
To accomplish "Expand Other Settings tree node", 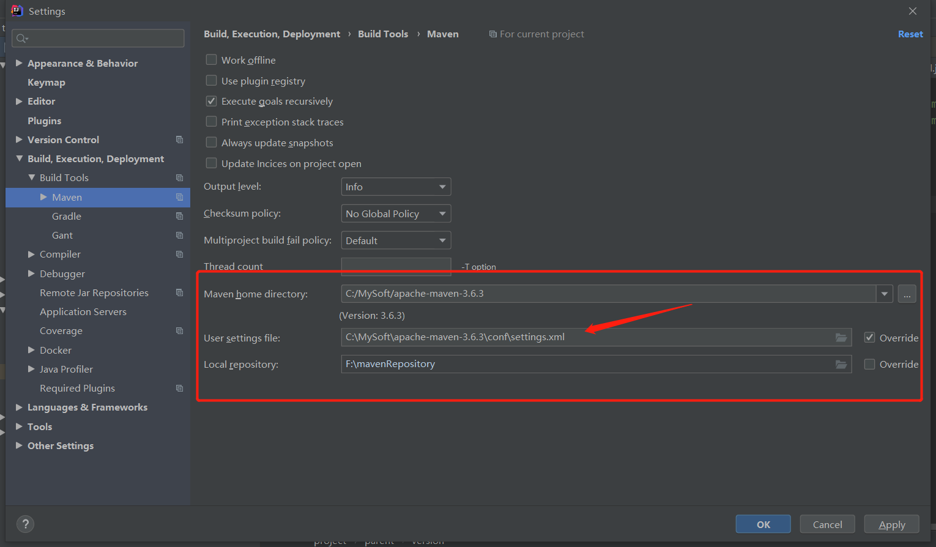I will click(19, 445).
